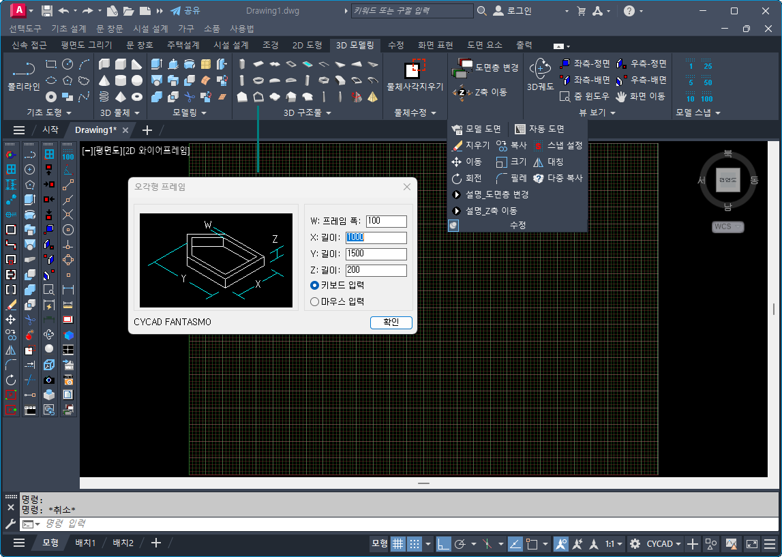This screenshot has width=782, height=557.
Task: Select the 마우스 입력 radio button
Action: (x=315, y=301)
